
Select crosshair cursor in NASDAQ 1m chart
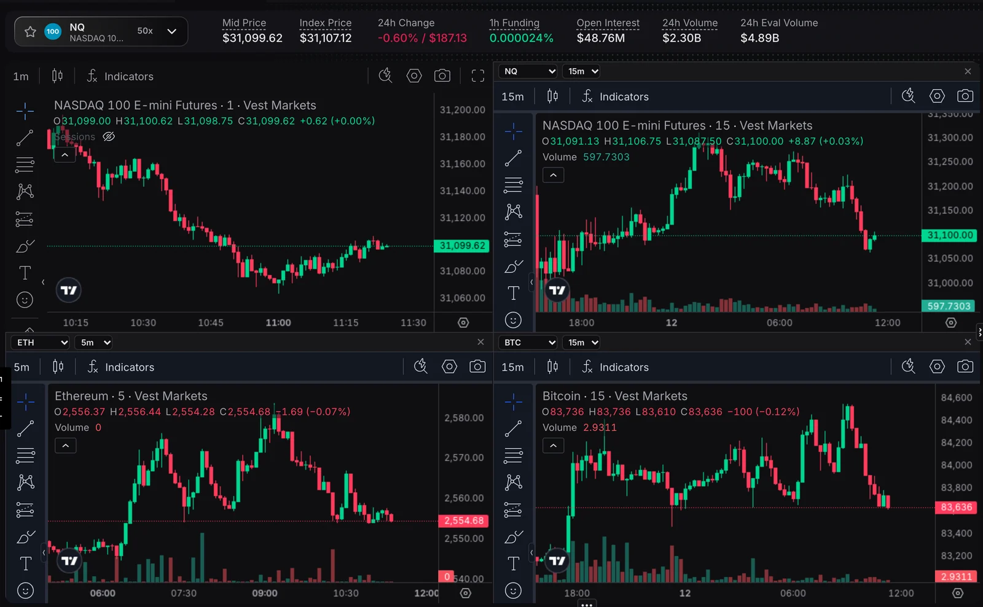25,110
